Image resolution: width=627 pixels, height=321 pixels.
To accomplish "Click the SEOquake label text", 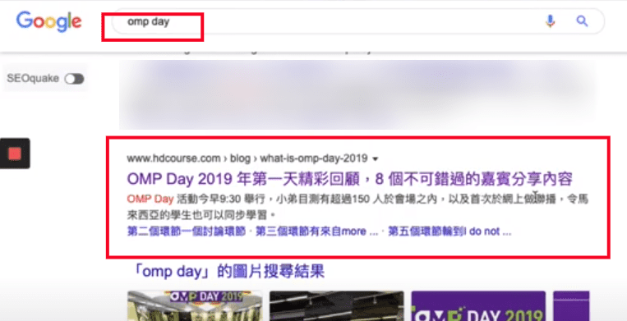I will 33,78.
